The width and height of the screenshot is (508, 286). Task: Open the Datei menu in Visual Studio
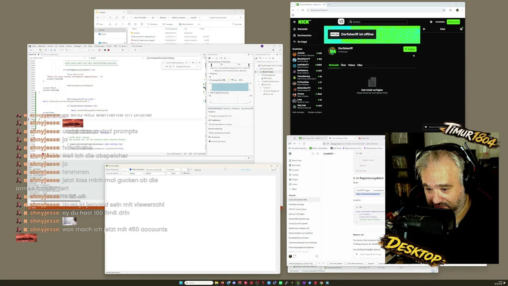[34, 46]
